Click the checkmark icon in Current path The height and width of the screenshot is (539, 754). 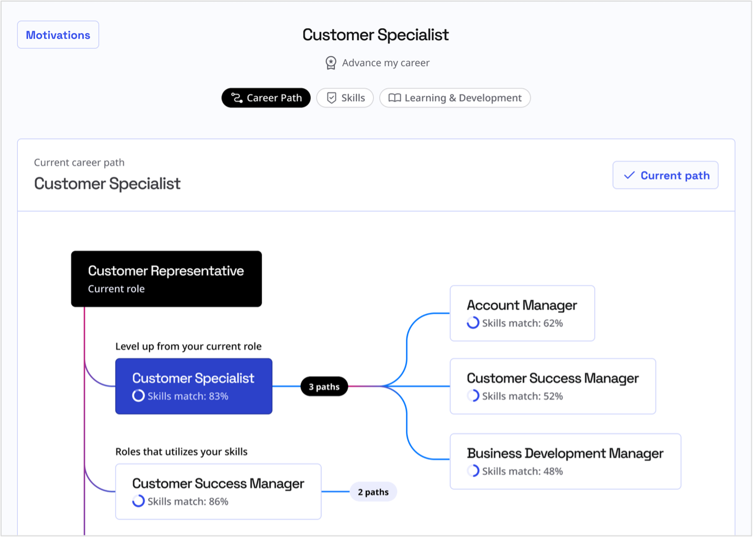pos(629,175)
